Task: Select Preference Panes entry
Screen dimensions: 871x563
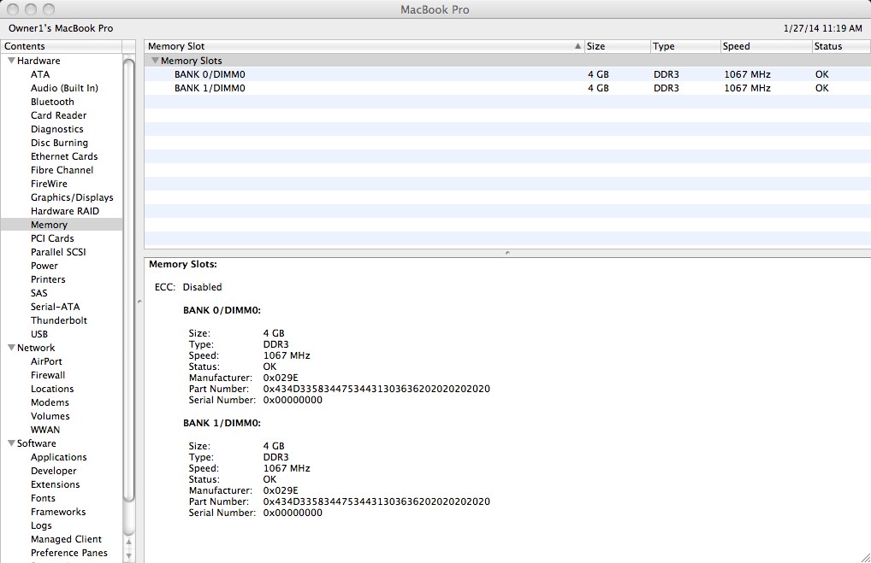Action: point(69,553)
